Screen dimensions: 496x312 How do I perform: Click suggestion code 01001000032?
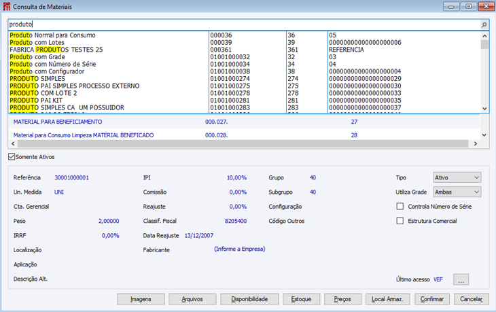(230, 57)
